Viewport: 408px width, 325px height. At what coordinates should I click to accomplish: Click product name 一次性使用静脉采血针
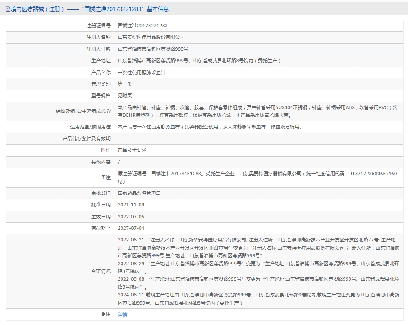point(142,73)
